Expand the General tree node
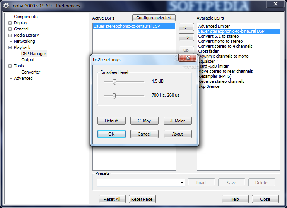The image size is (287, 208). coord(10,29)
